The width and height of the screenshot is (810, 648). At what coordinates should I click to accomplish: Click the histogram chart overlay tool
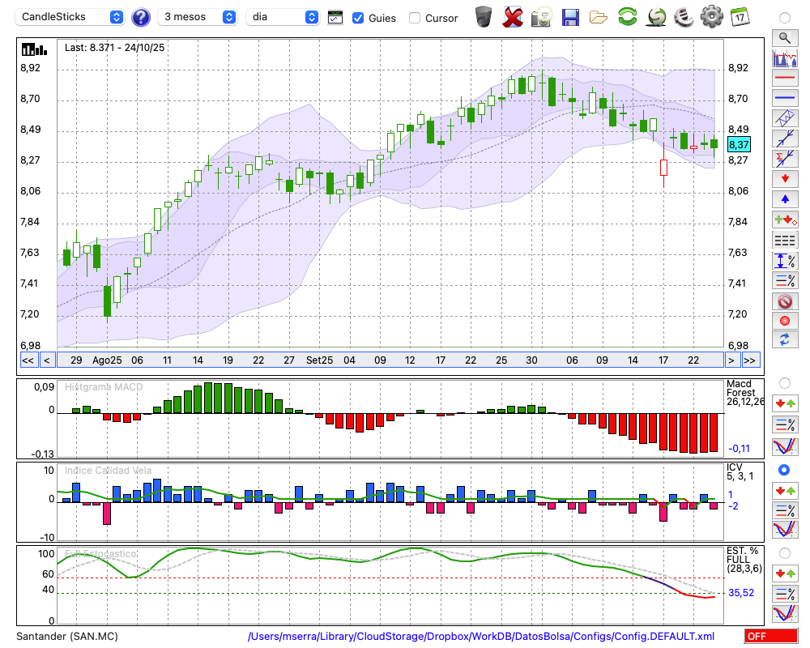coord(785,58)
